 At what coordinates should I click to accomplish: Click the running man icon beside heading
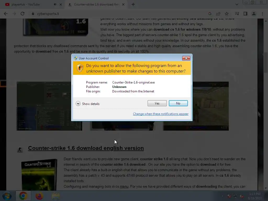(20, 150)
